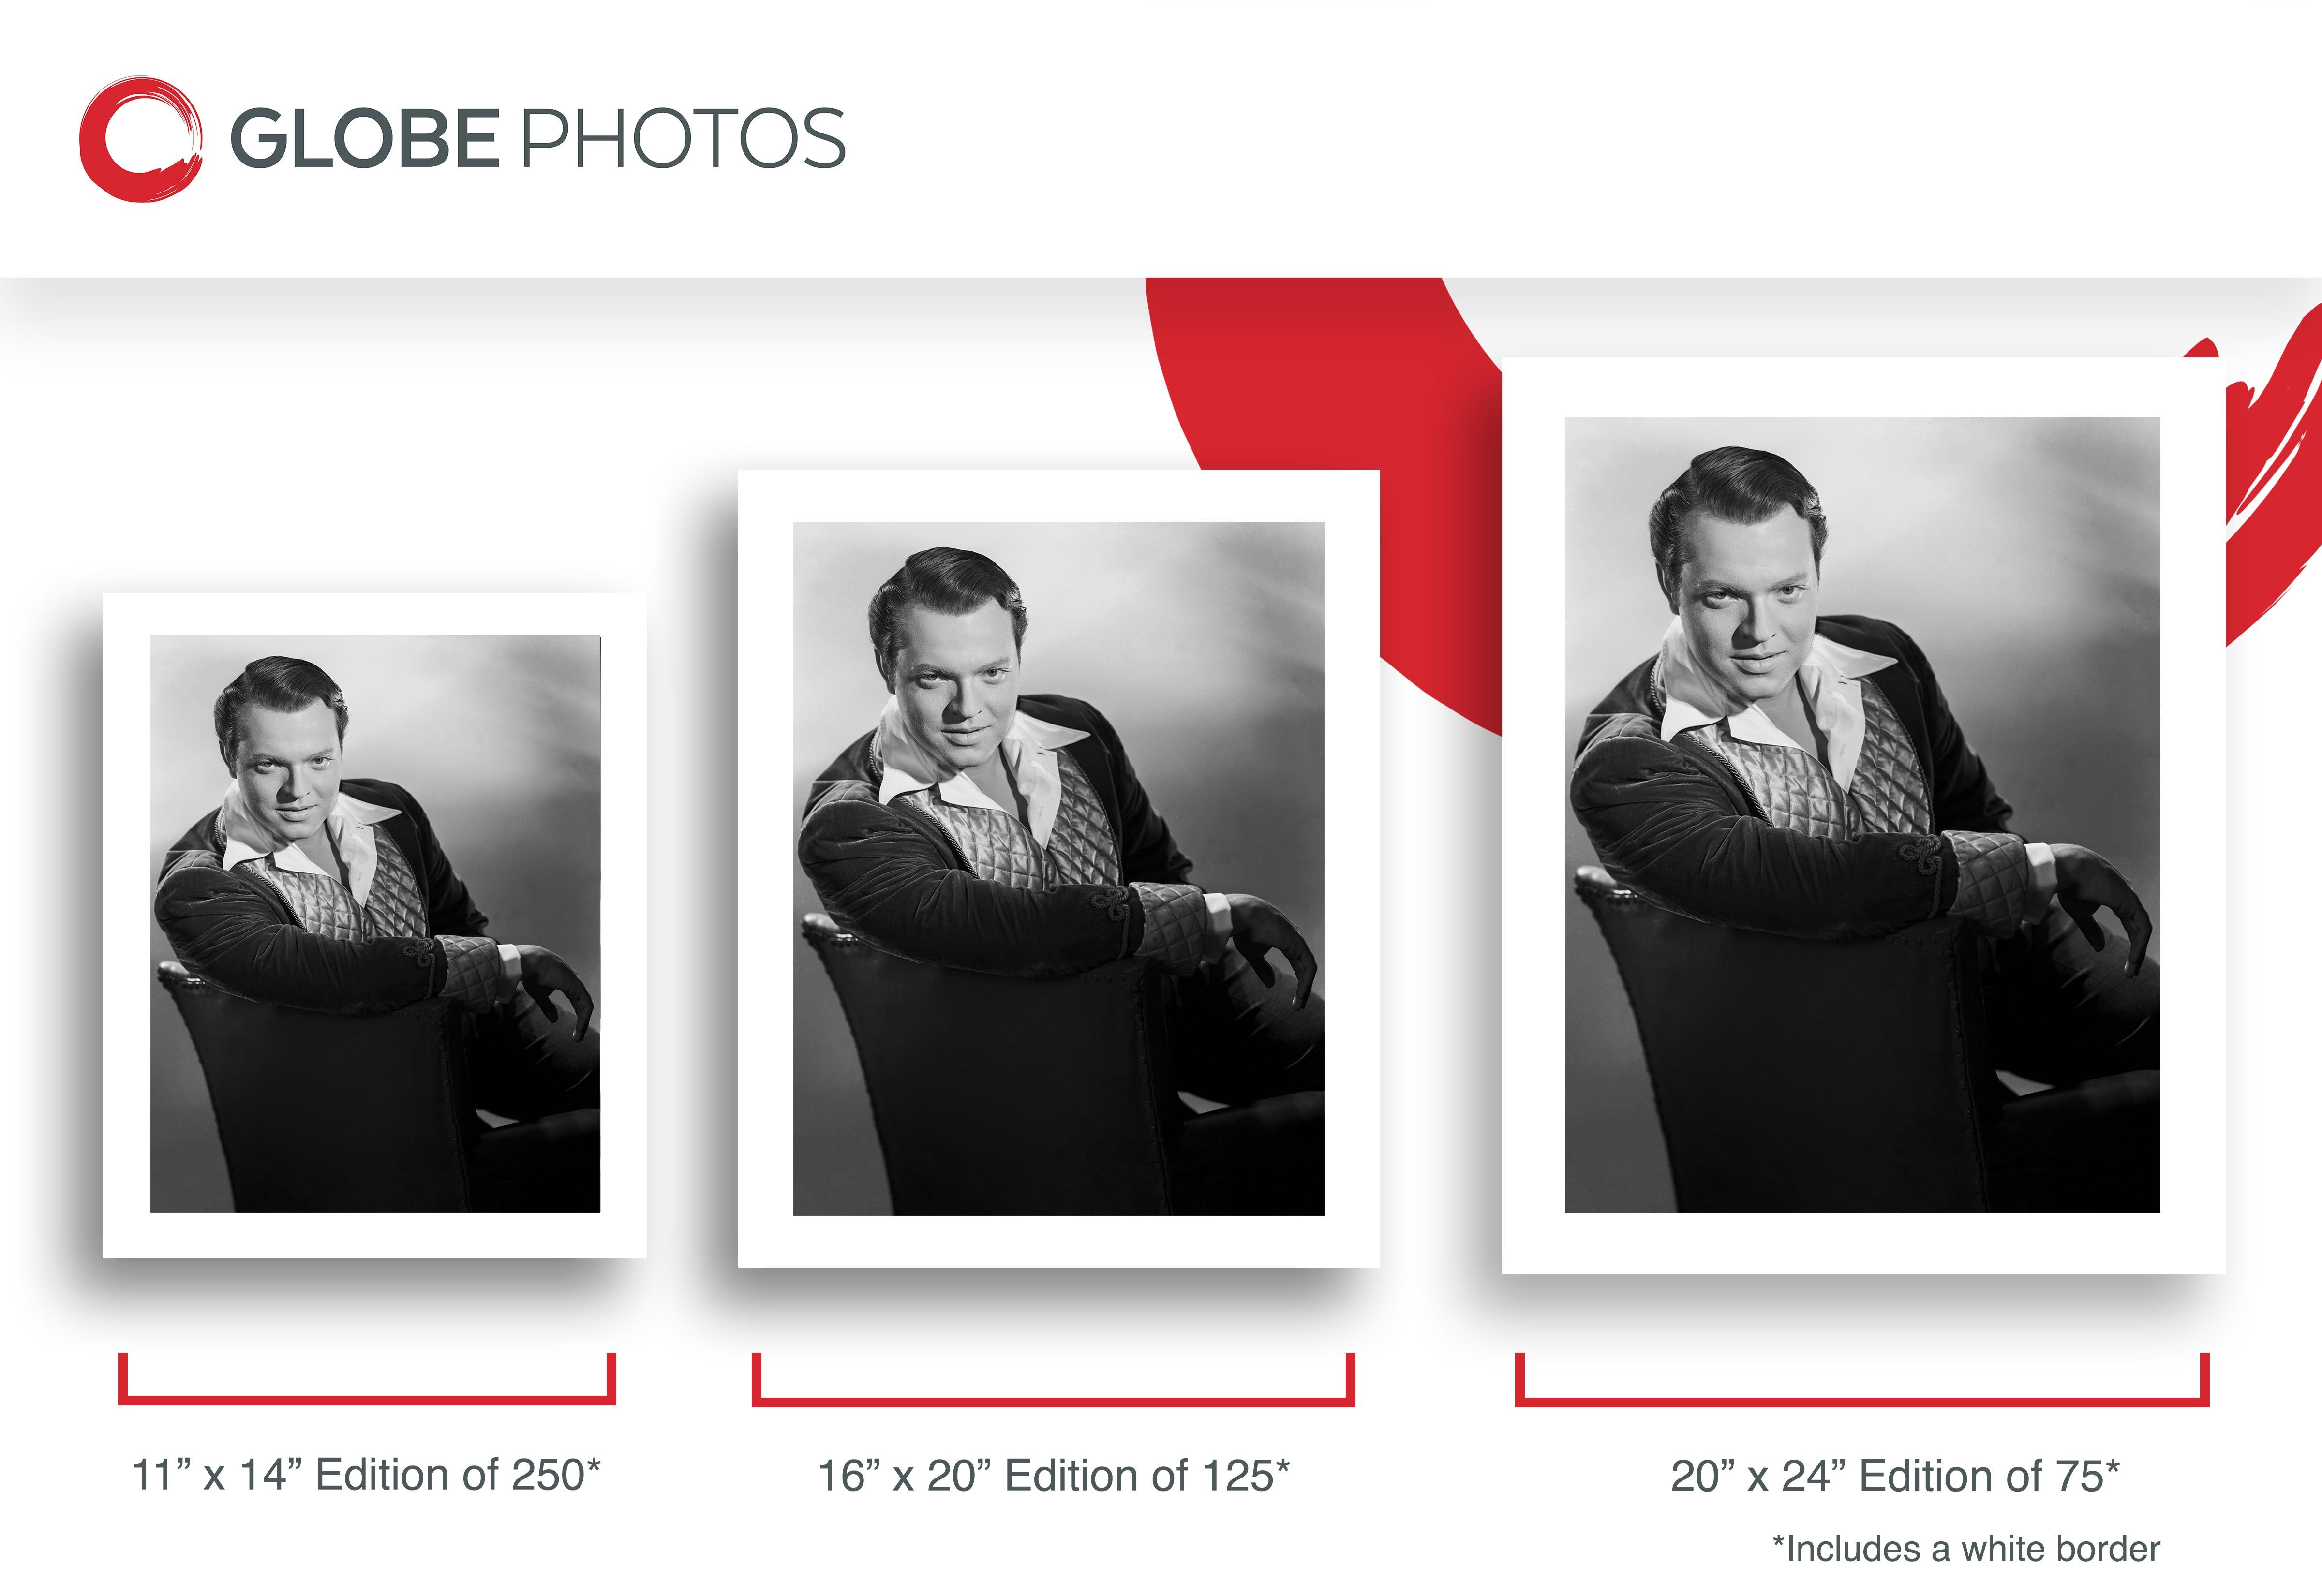Click the red Globe Photos circle logo
This screenshot has width=2322, height=1596.
coord(141,139)
